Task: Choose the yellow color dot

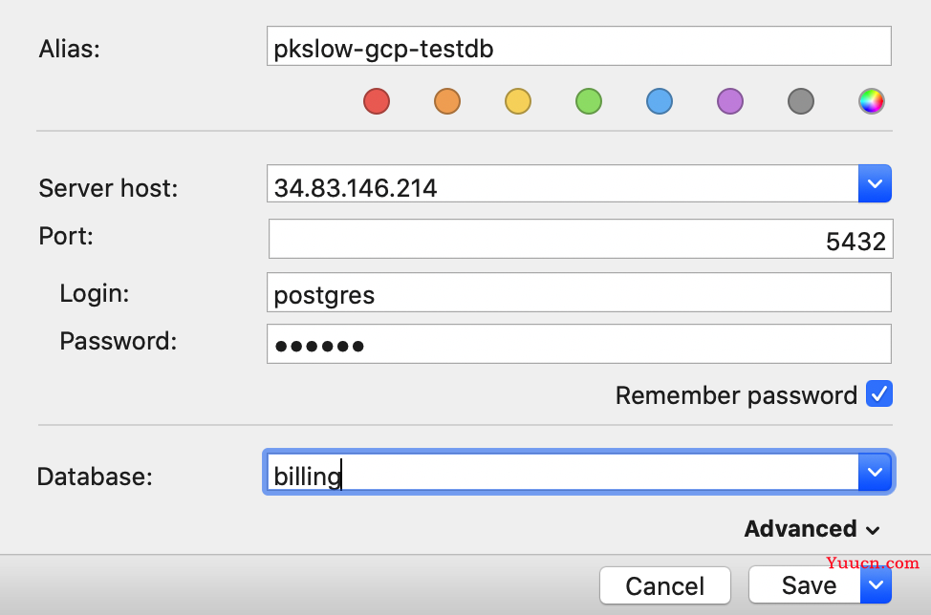Action: pyautogui.click(x=518, y=101)
